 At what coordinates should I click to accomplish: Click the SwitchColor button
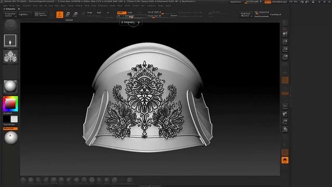point(9,125)
